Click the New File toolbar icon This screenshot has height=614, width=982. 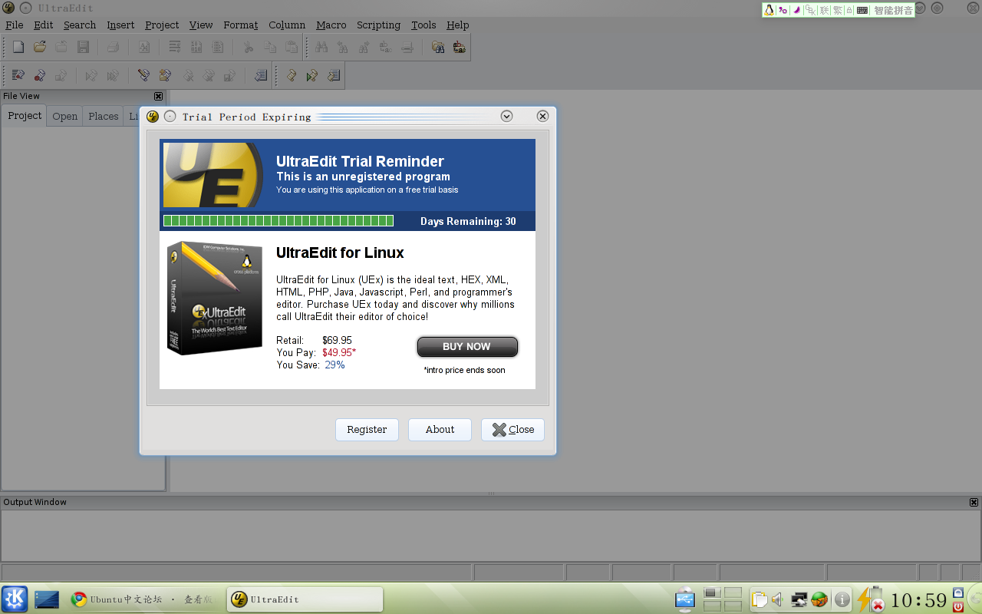[18, 47]
